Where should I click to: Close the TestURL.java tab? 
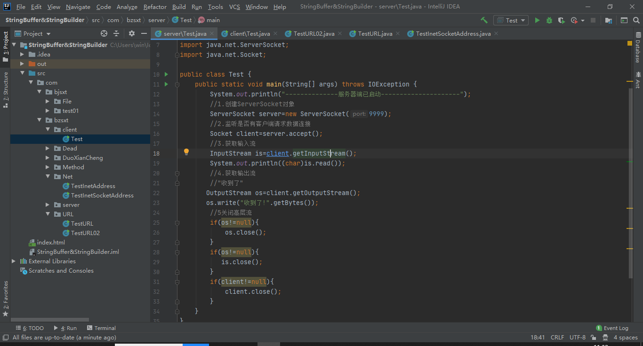[x=397, y=34]
